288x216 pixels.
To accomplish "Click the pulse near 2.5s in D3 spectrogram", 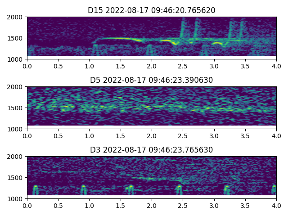I will [180, 189].
